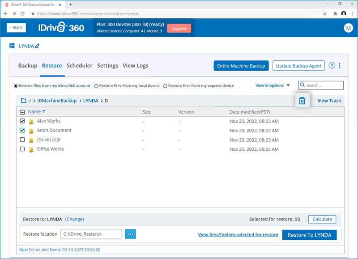Check the IDriveLocal checkbox
This screenshot has height=259, width=358.
tap(22, 140)
